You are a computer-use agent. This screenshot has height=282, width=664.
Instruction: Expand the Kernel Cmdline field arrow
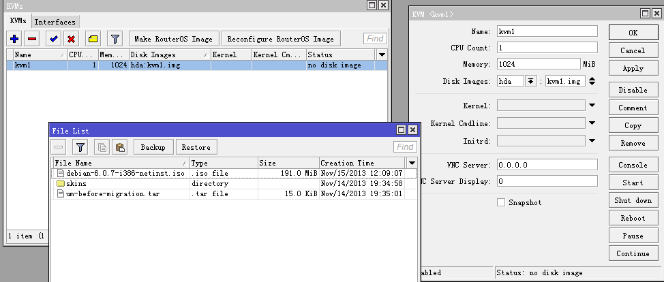[592, 123]
